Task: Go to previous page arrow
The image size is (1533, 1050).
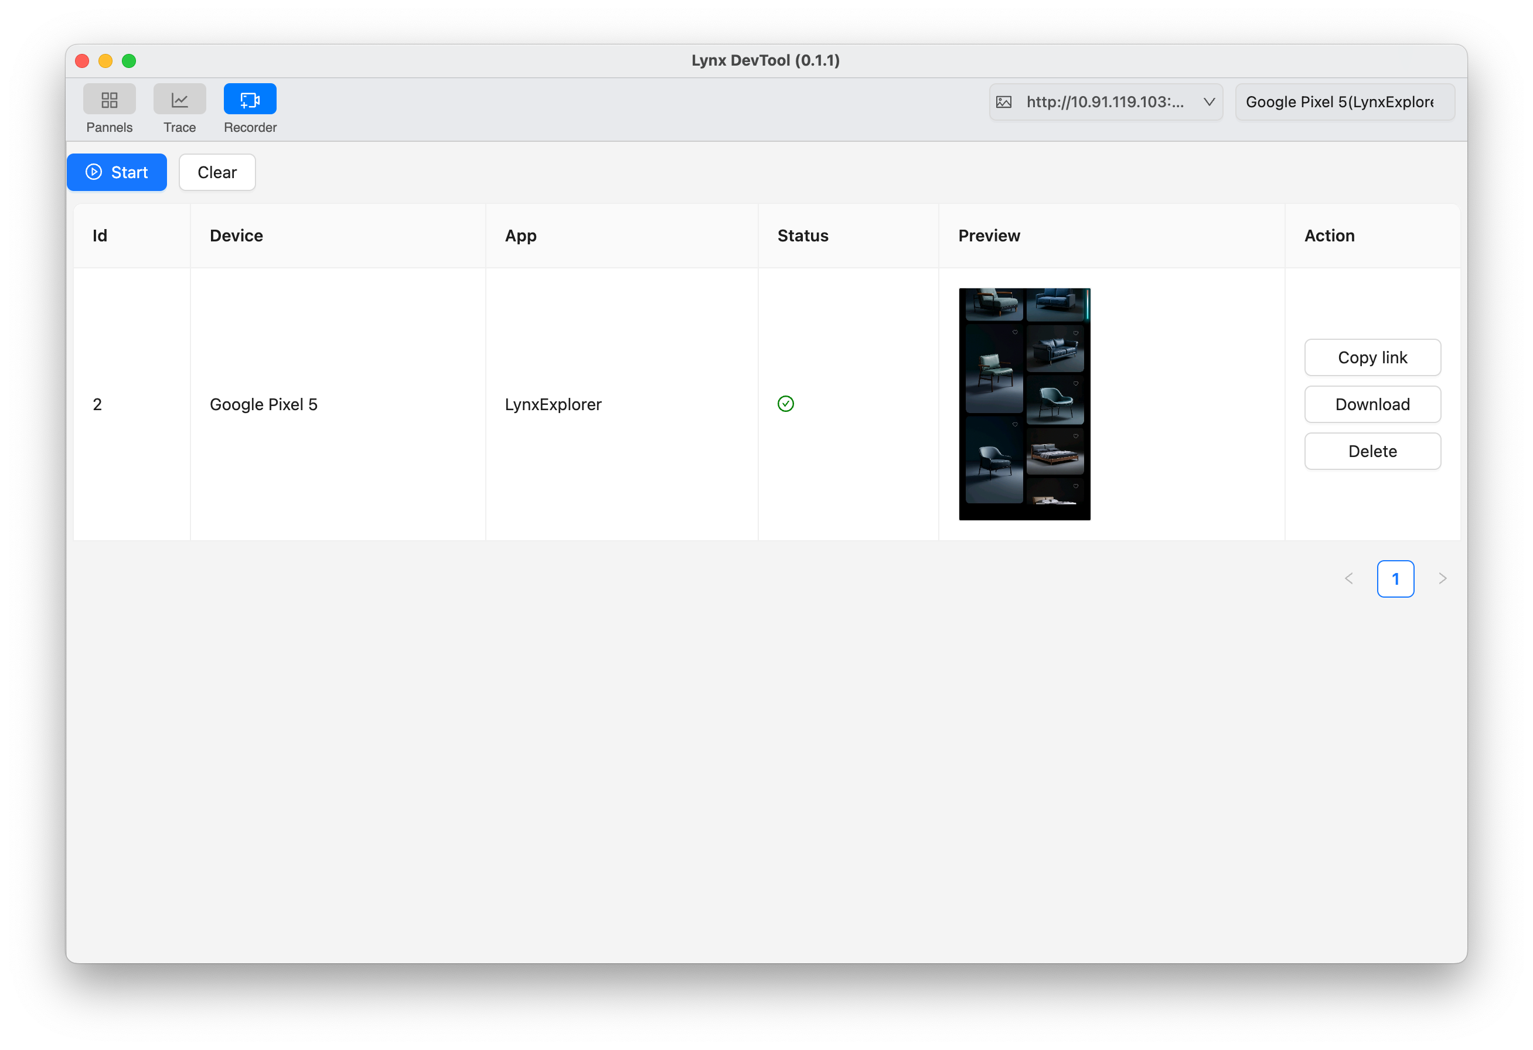Action: point(1348,578)
